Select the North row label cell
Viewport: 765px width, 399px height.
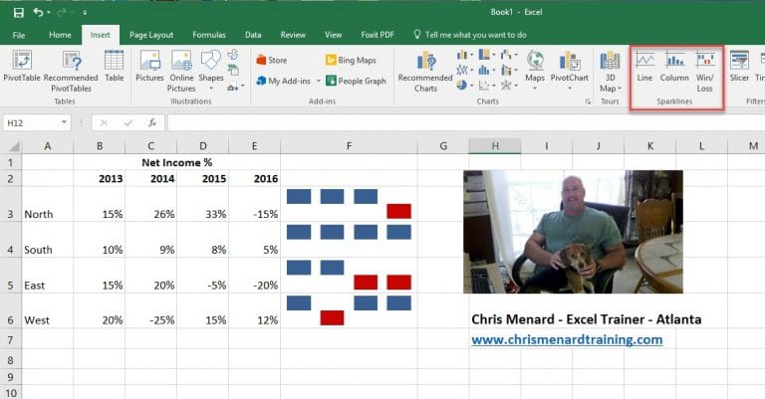[48, 204]
